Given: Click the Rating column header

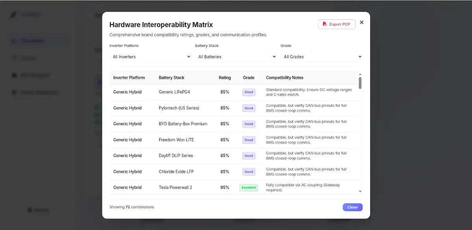Looking at the screenshot, I should point(225,77).
